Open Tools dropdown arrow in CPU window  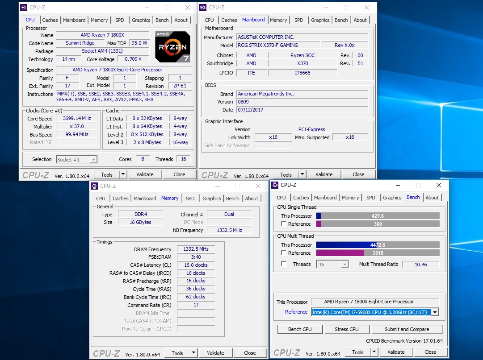coord(123,174)
